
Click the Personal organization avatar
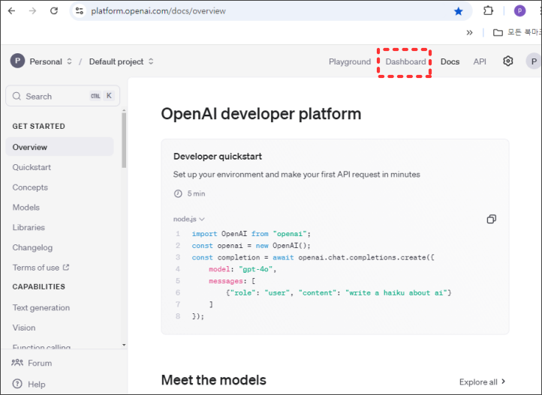[17, 61]
